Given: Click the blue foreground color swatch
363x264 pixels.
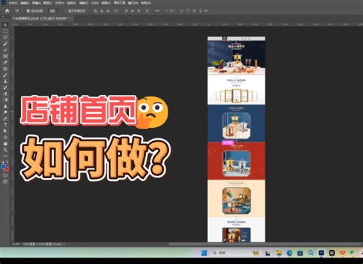Looking at the screenshot, I should point(3,166).
